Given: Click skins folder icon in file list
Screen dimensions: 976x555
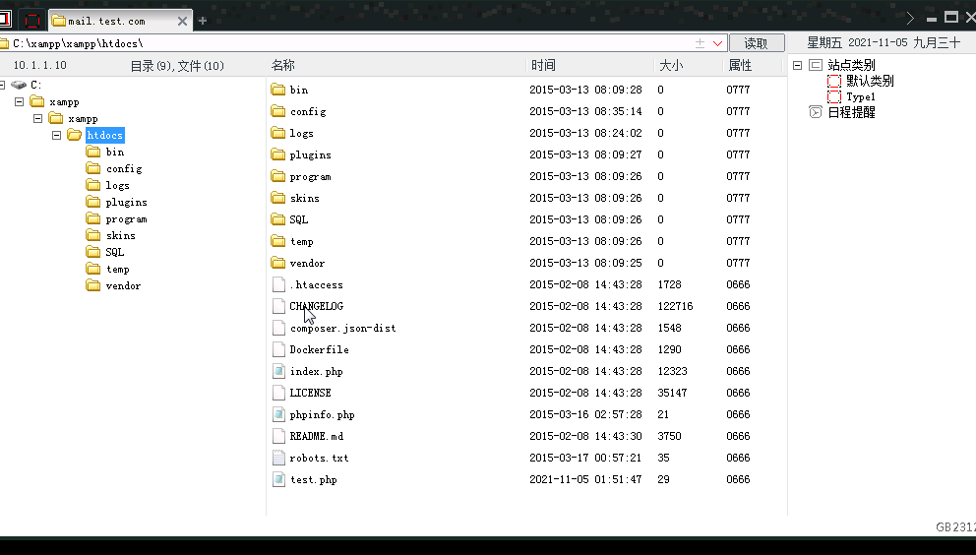Looking at the screenshot, I should [x=278, y=198].
